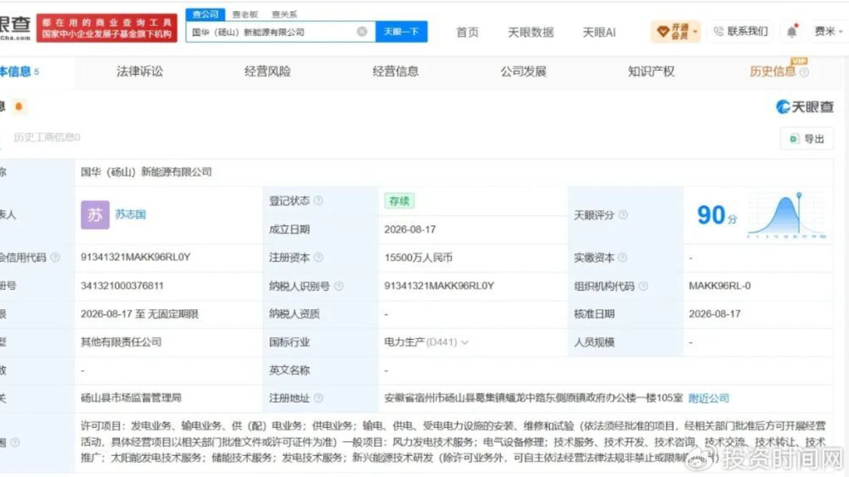
Task: Switch to 经营信息 tab
Action: pyautogui.click(x=395, y=72)
